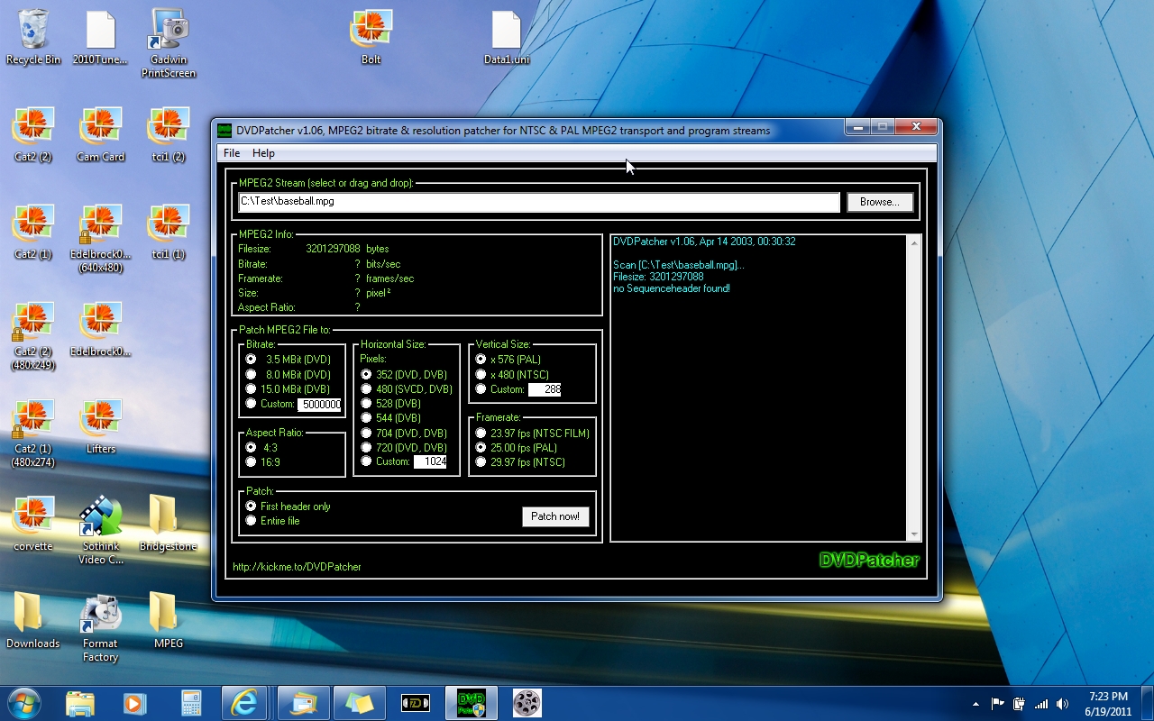Open the Recycle Bin desktop icon
This screenshot has width=1154, height=721.
33,37
